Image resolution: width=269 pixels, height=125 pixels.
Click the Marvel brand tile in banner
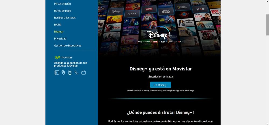(x=149, y=10)
